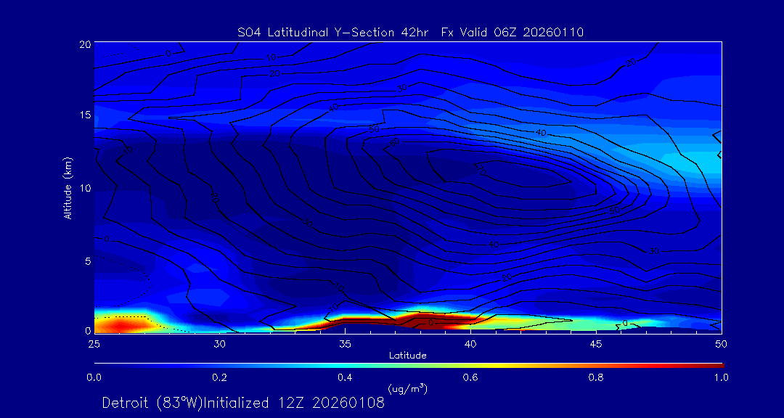Viewport: 784px width, 418px height.
Task: Select the latitude tick label 45
Action: click(x=596, y=343)
